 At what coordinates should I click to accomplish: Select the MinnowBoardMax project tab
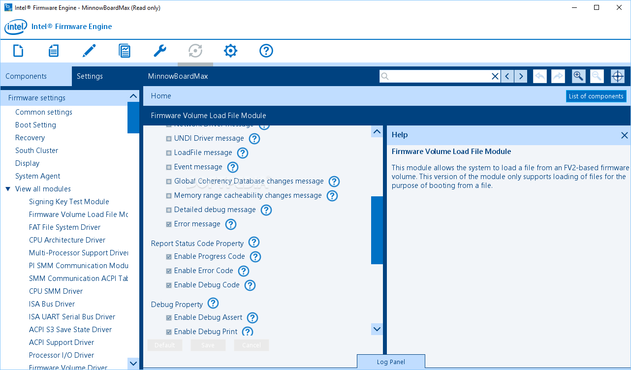click(178, 76)
